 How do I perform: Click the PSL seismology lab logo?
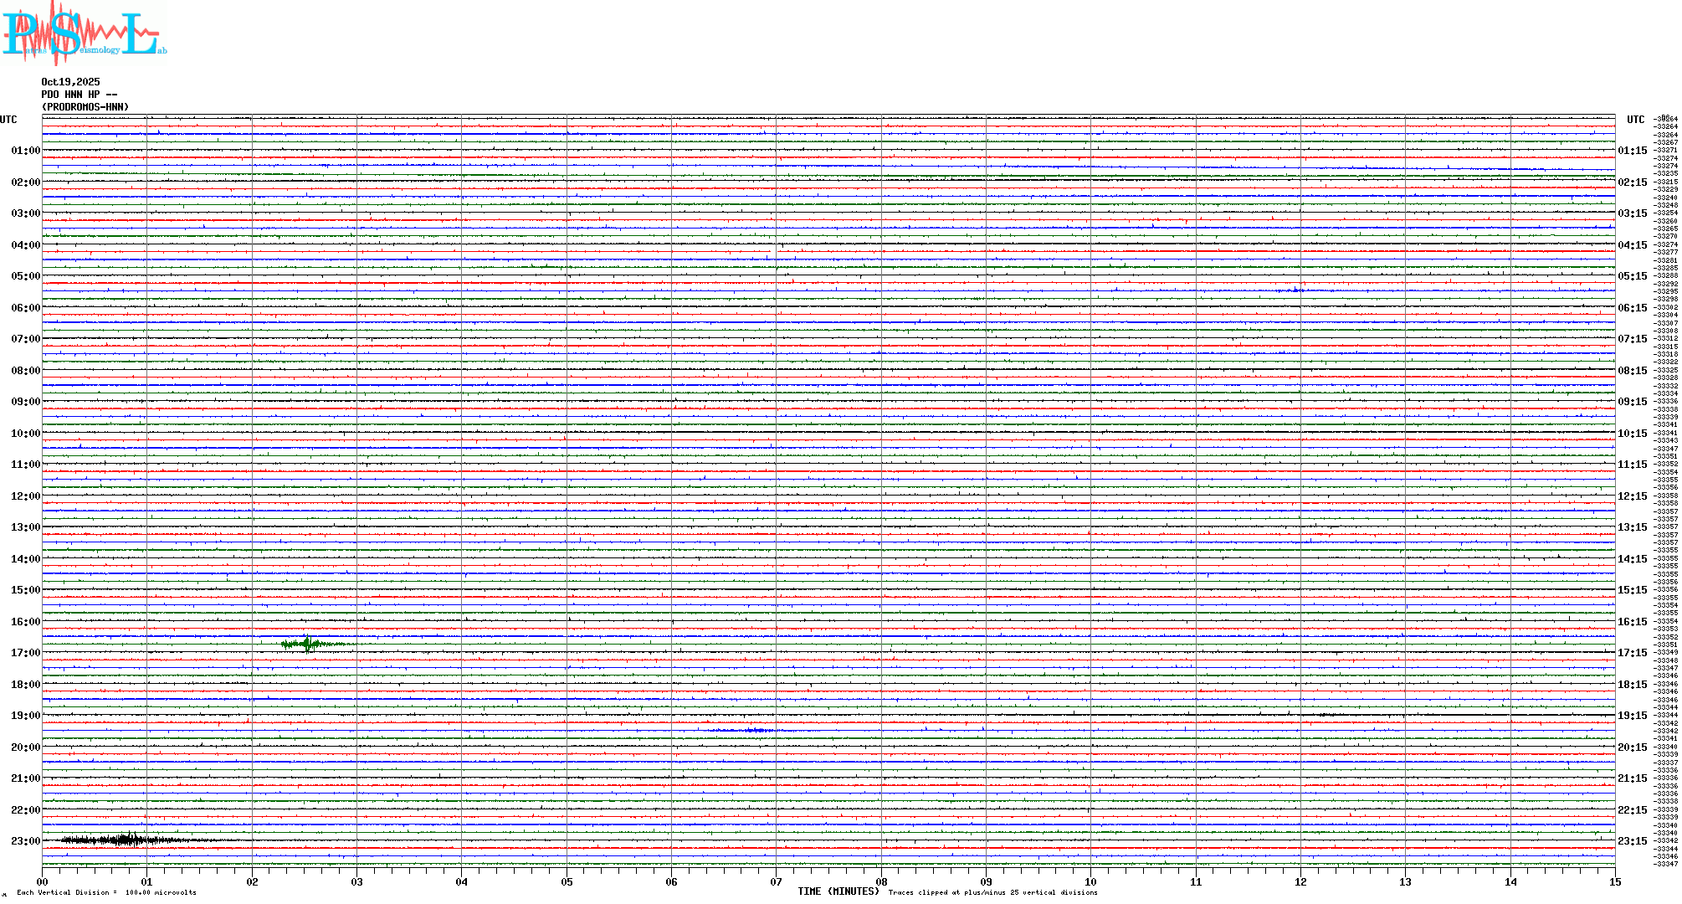[x=84, y=33]
